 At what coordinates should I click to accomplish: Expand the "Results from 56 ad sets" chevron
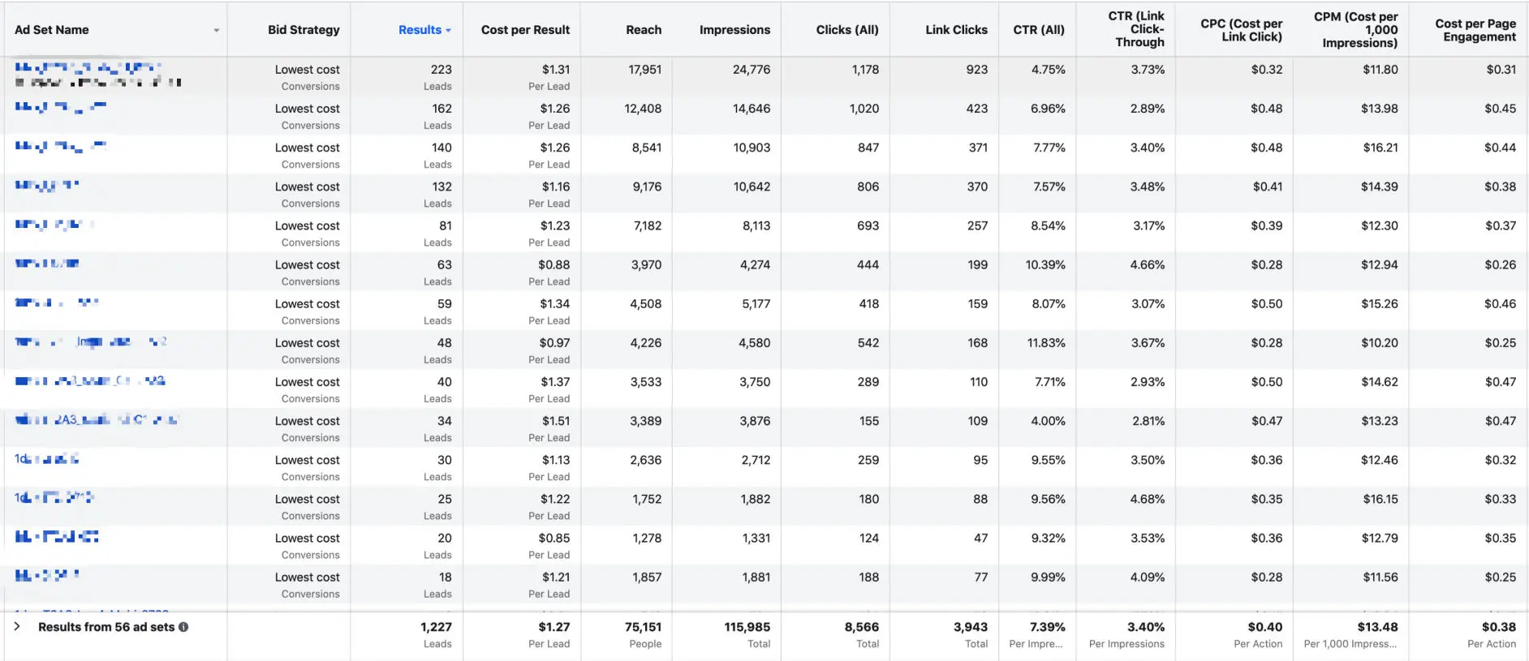pyautogui.click(x=17, y=626)
